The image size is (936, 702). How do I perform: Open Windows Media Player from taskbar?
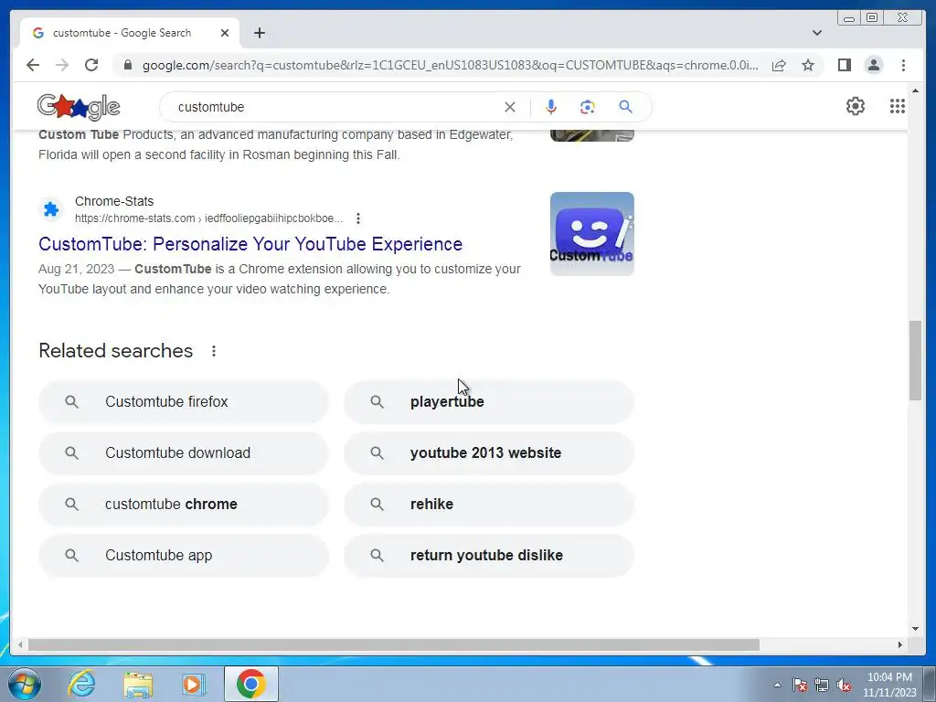pyautogui.click(x=194, y=684)
